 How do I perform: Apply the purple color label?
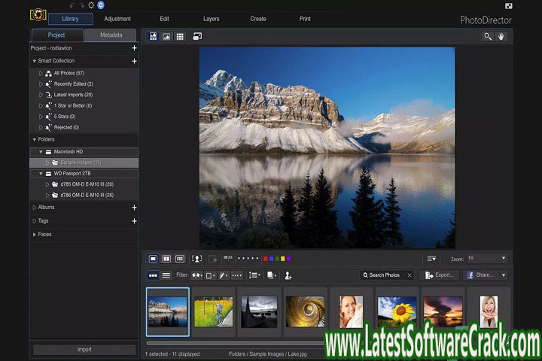click(288, 259)
